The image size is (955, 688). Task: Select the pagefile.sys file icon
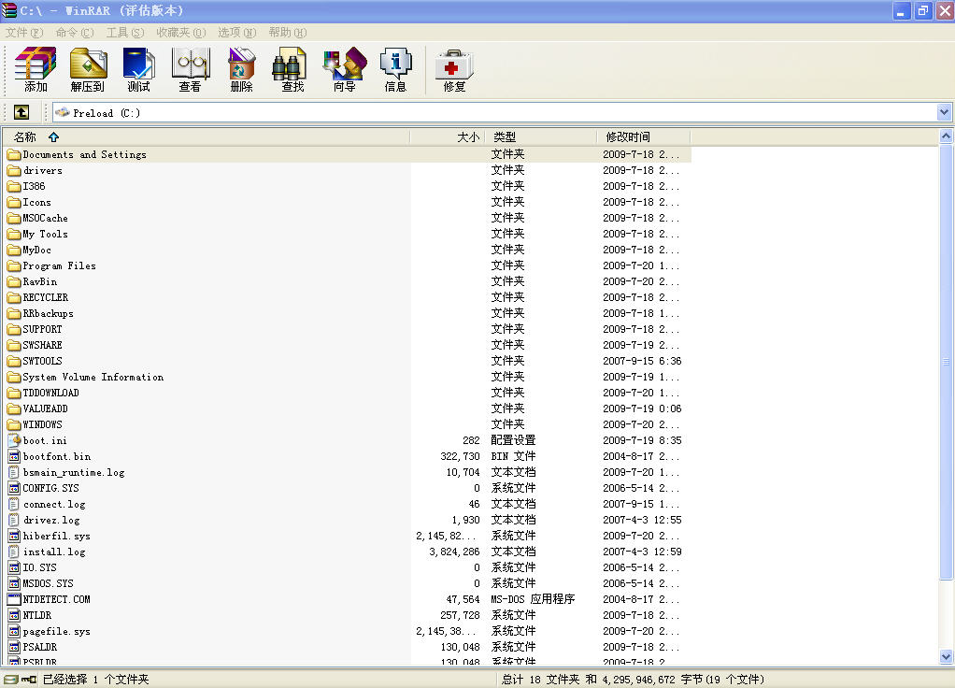tap(14, 631)
